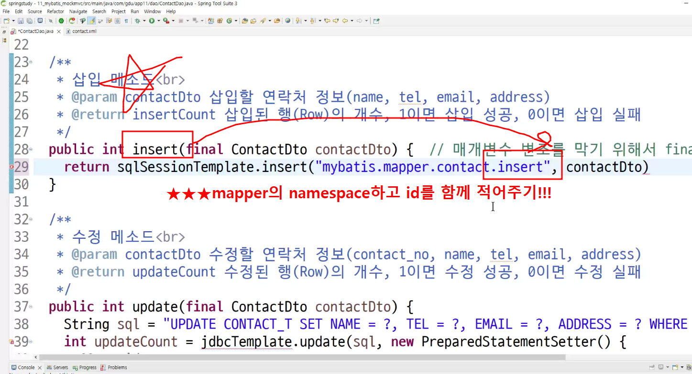Click line number 31 in gutter
The height and width of the screenshot is (374, 692).
[x=22, y=202]
